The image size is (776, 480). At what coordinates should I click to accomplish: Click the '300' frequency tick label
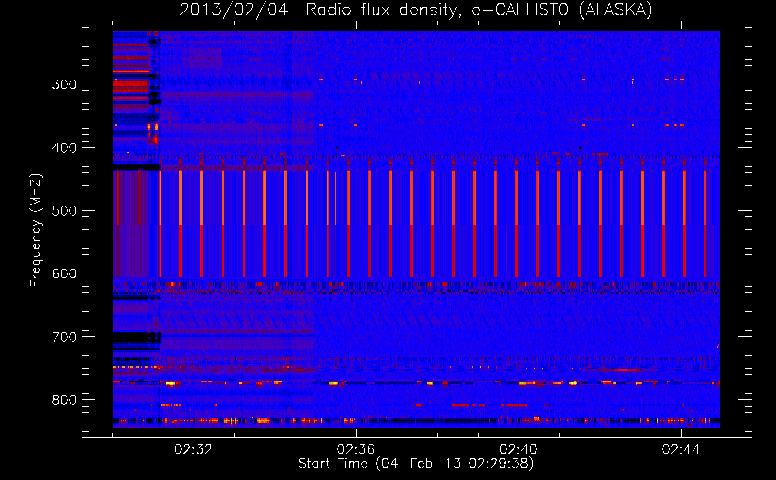tap(64, 84)
